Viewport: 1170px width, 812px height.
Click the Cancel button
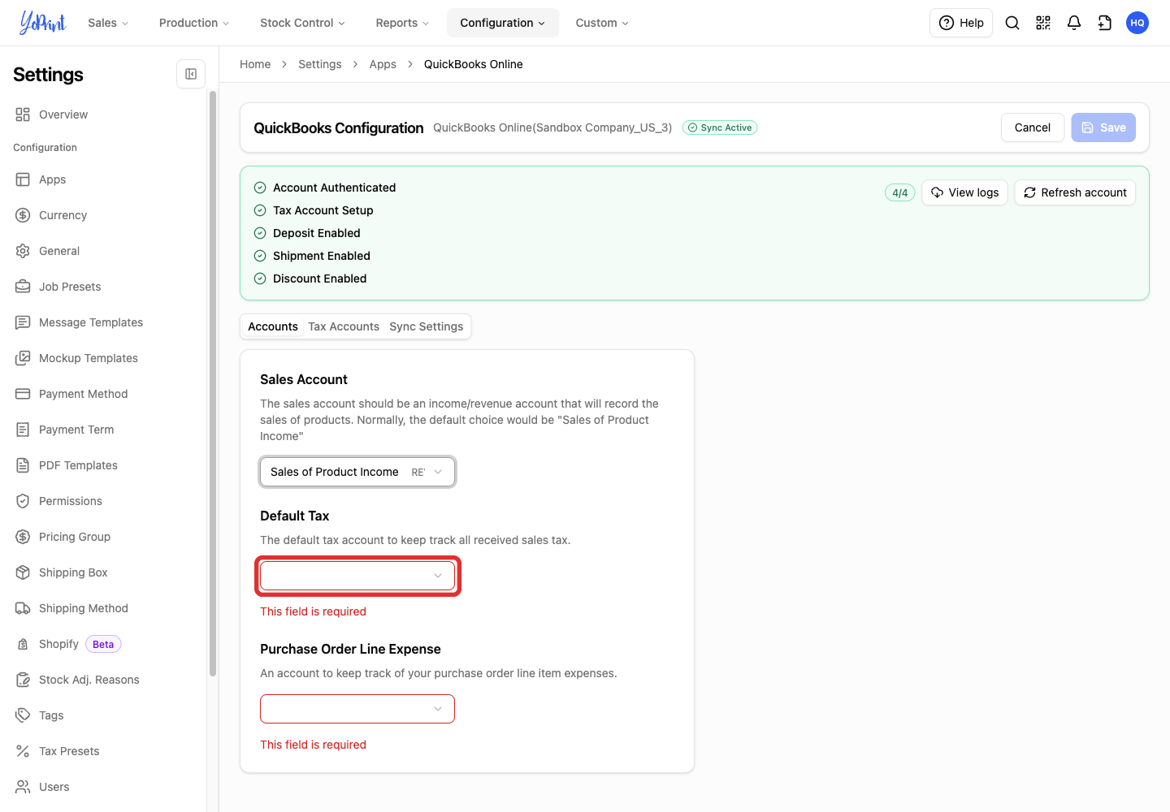[1033, 127]
